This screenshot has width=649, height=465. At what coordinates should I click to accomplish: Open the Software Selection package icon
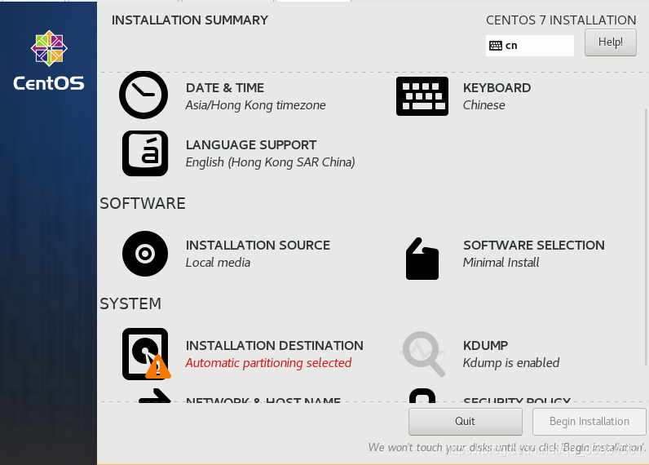(x=422, y=259)
